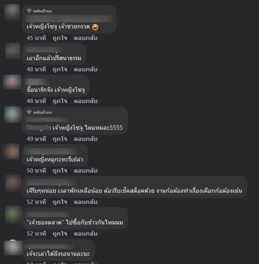Open avatar next to the 50-minute comment

tap(11, 151)
